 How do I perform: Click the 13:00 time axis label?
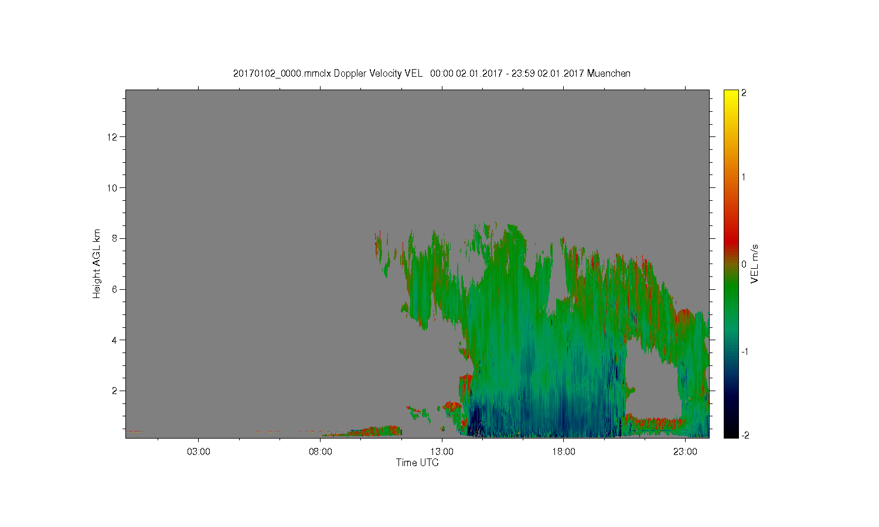click(442, 452)
